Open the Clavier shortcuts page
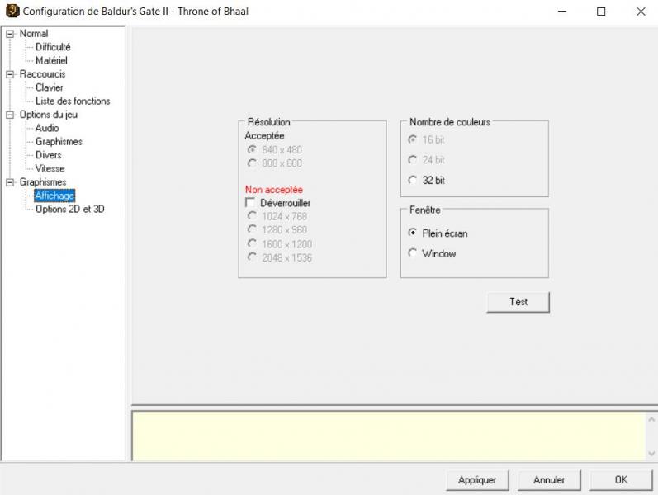 tap(49, 87)
